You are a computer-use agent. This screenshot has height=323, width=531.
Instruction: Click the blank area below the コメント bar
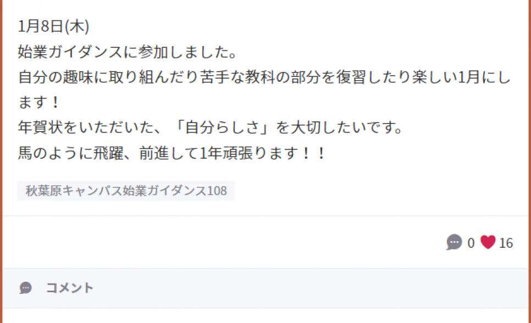point(265,316)
